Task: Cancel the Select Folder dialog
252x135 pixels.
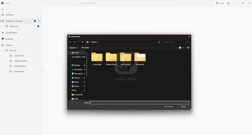Action: 183,107
